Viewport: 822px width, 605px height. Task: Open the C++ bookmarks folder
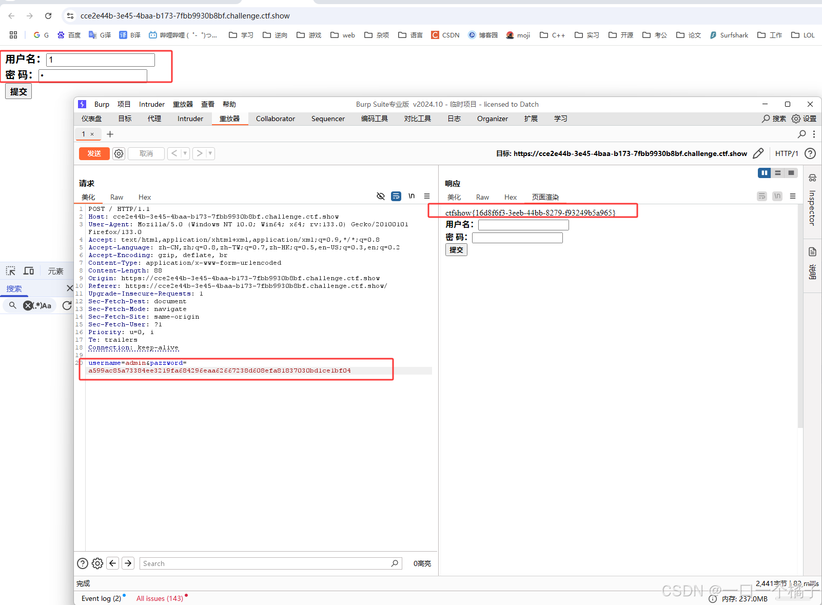552,35
